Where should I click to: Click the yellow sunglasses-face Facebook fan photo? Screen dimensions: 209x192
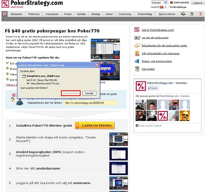click(x=185, y=116)
